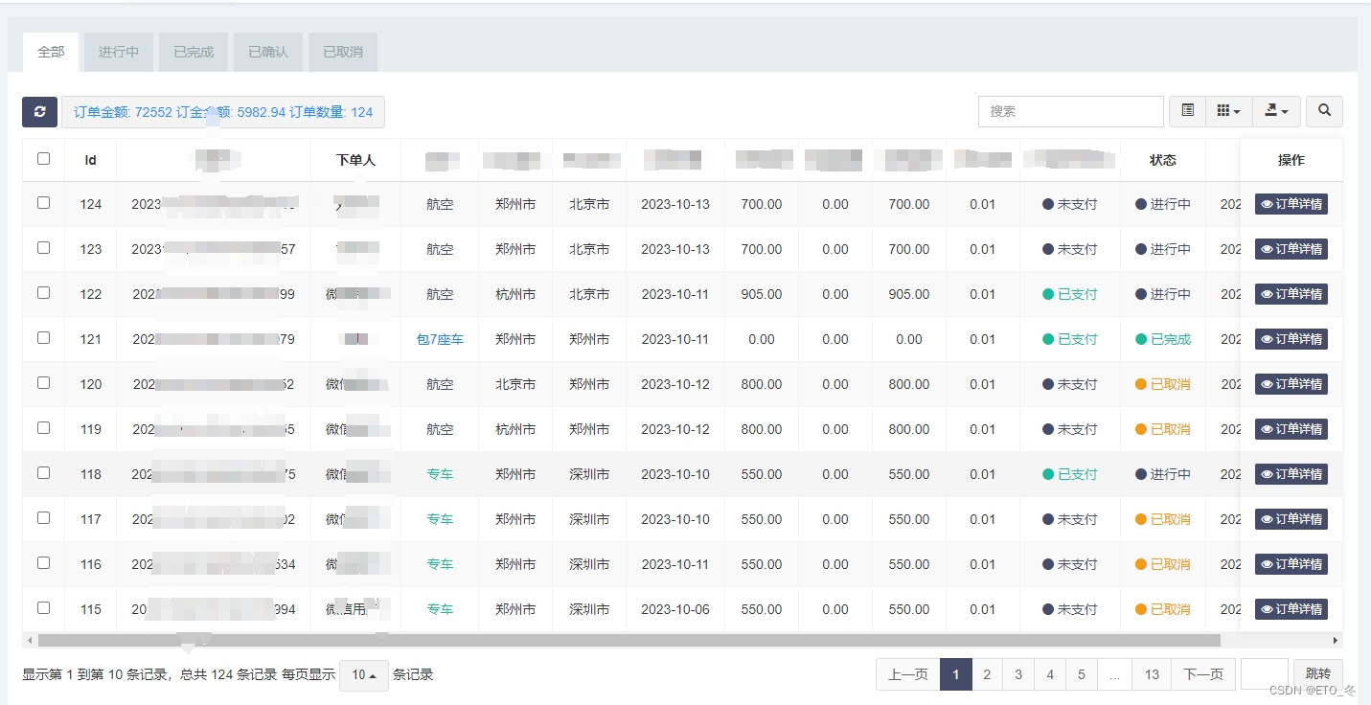The image size is (1371, 705).
Task: Click the 包7座车 link in row 121
Action: (440, 339)
